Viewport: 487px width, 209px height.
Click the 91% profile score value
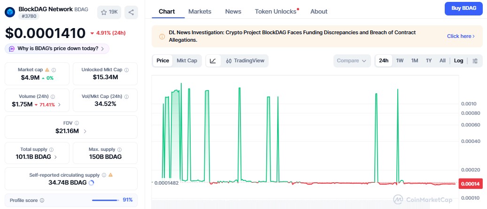[x=128, y=200]
